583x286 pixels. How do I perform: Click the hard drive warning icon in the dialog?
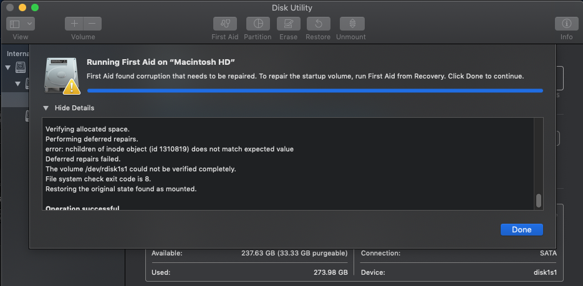pos(62,76)
